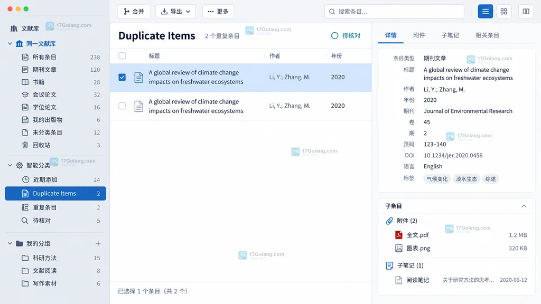Collapse the 子条目 panel chevron
The height and width of the screenshot is (304, 541).
[524, 206]
